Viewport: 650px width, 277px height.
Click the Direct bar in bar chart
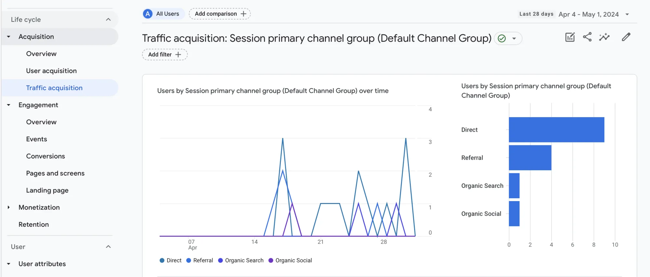[556, 130]
